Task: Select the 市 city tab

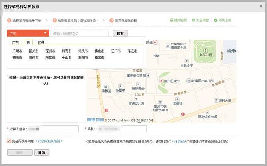Action: pos(28,42)
